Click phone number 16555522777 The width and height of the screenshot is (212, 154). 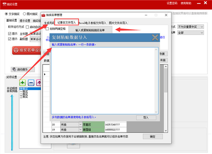pyautogui.click(x=116, y=130)
